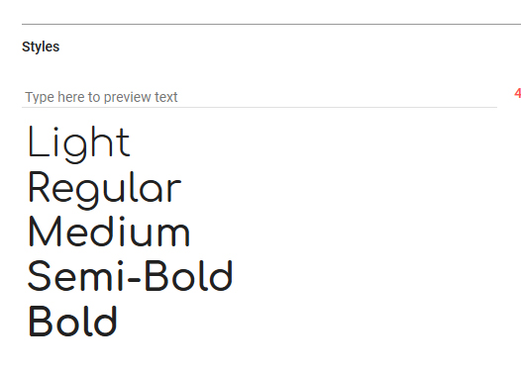
Task: Place cursor in the preview placeholder text
Action: click(x=101, y=97)
